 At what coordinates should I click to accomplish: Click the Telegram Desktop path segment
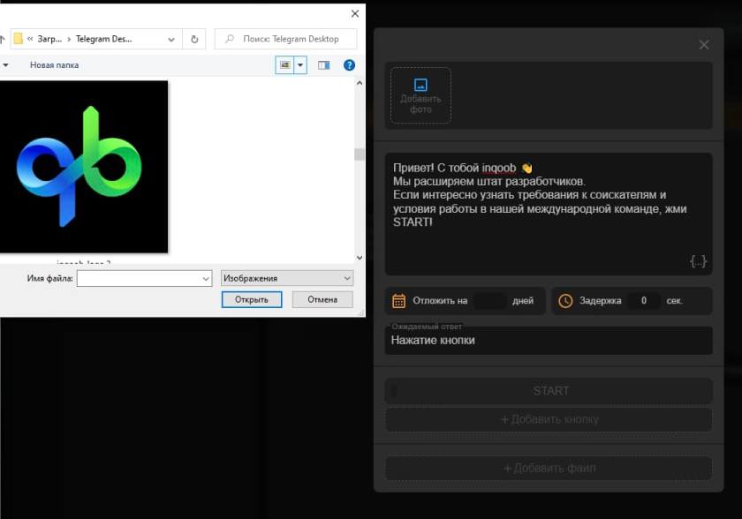[103, 39]
